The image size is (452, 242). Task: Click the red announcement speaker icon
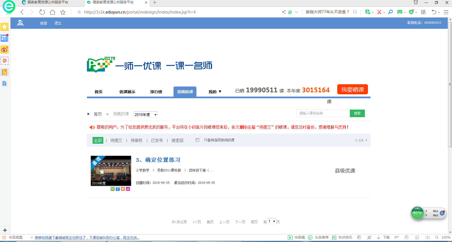pyautogui.click(x=92, y=127)
